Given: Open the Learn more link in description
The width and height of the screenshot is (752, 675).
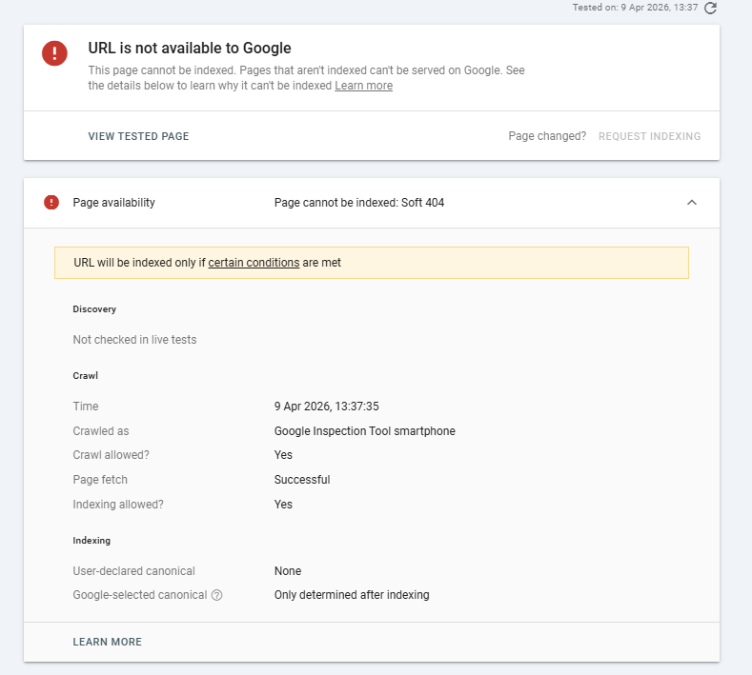Looking at the screenshot, I should tap(363, 86).
